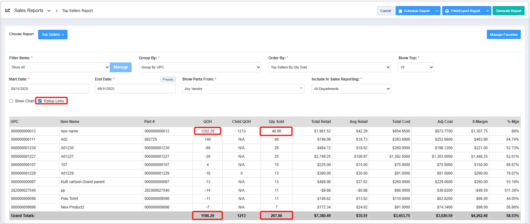Click the Generate Report button

coord(508,11)
